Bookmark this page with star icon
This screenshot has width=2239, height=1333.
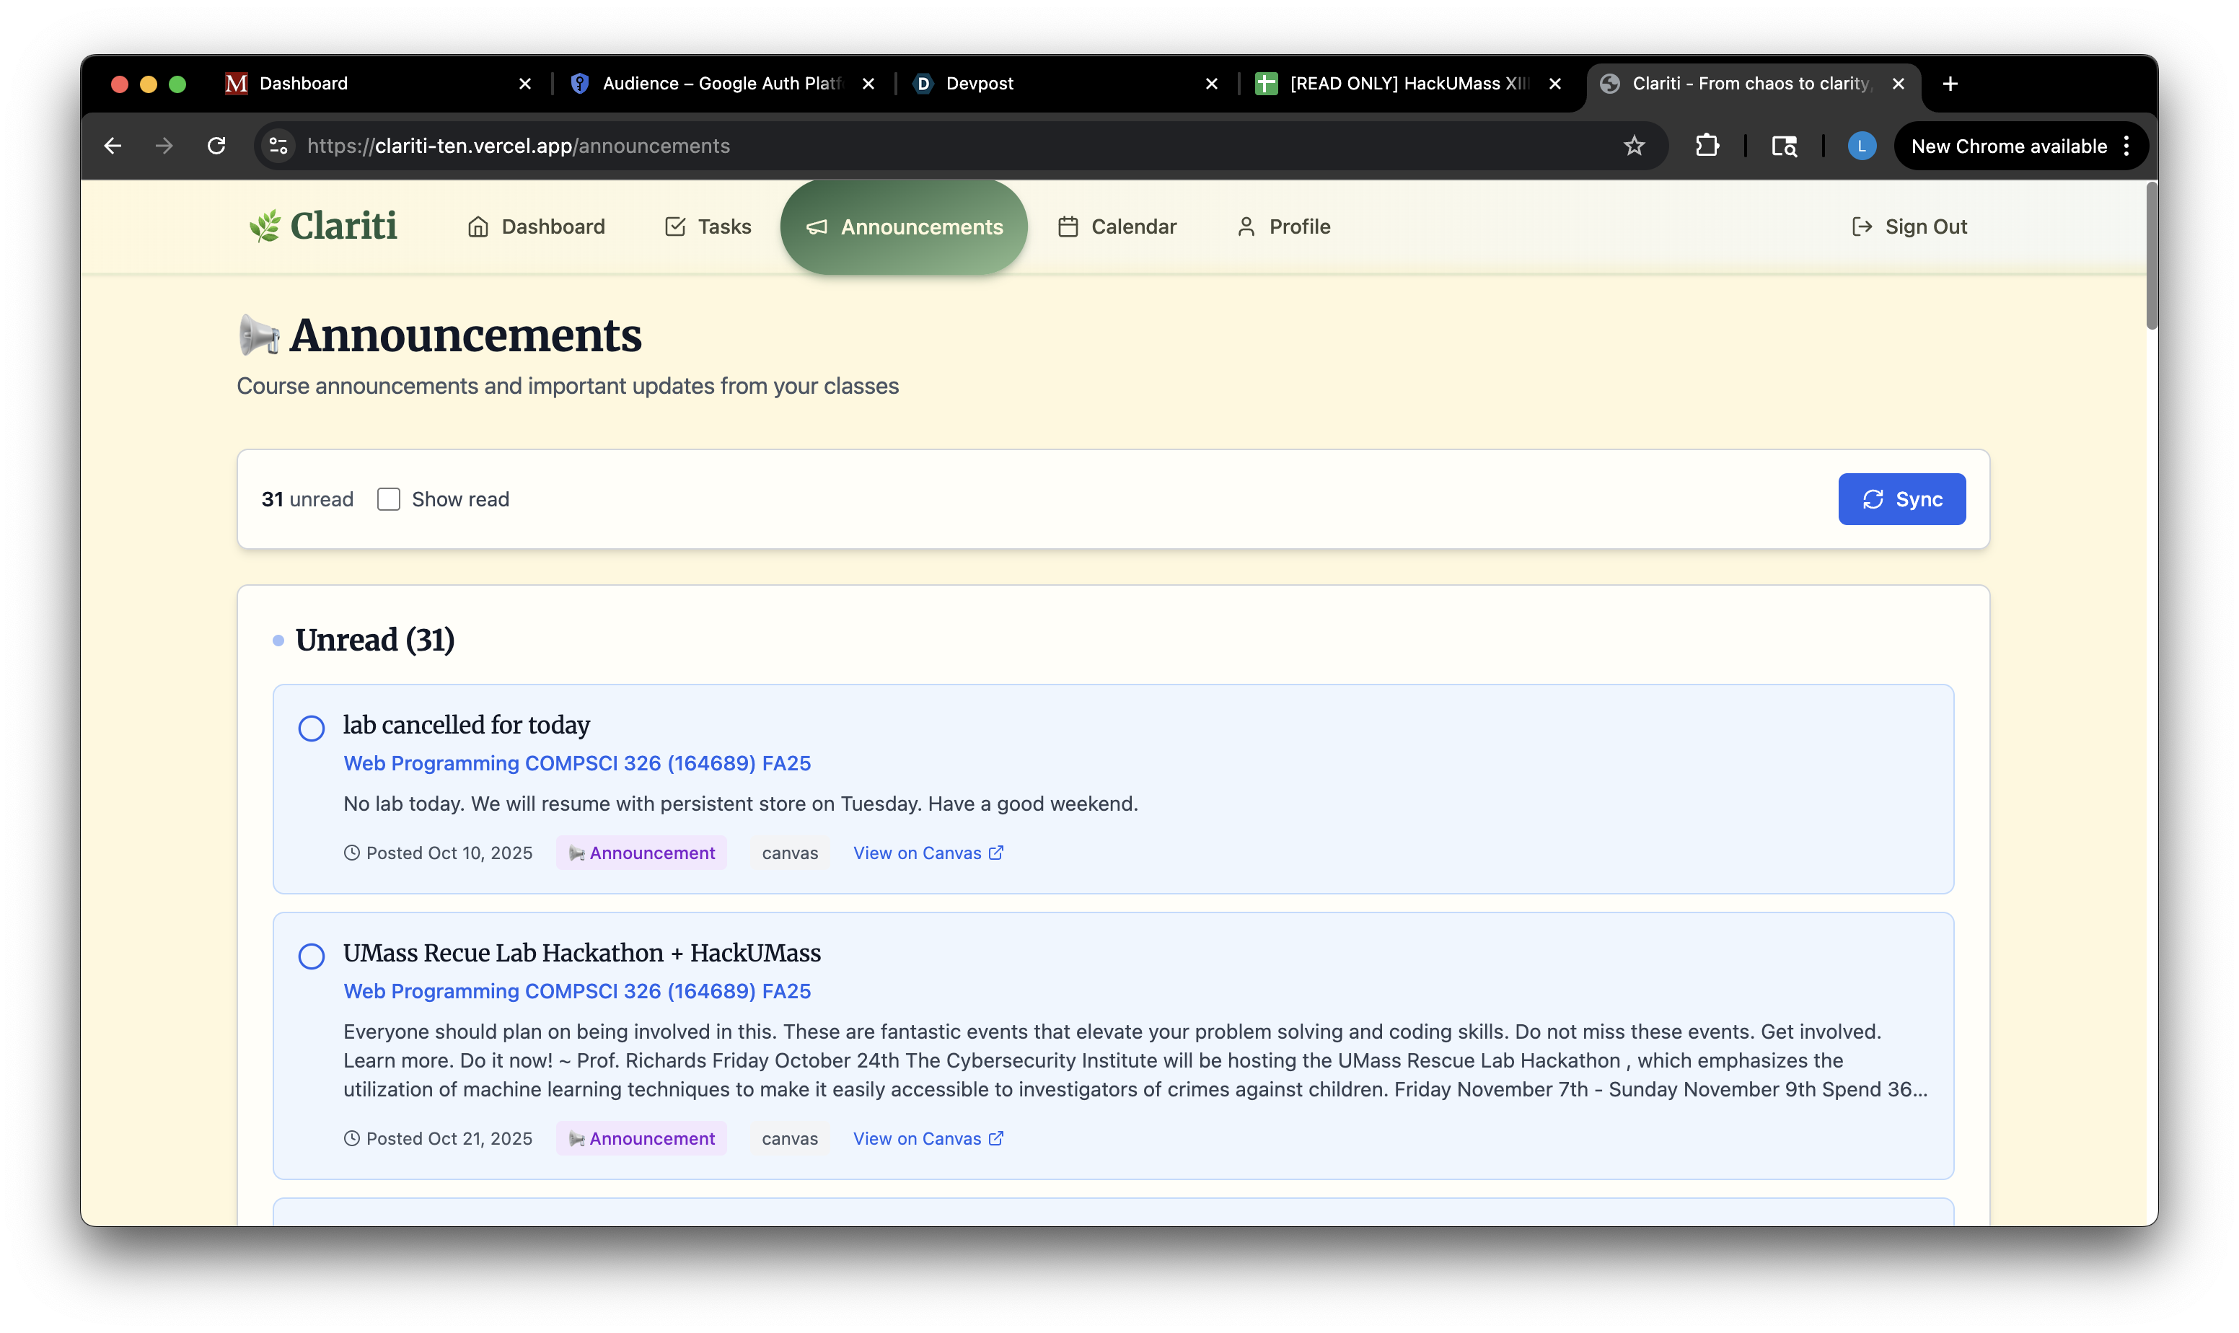coord(1634,146)
